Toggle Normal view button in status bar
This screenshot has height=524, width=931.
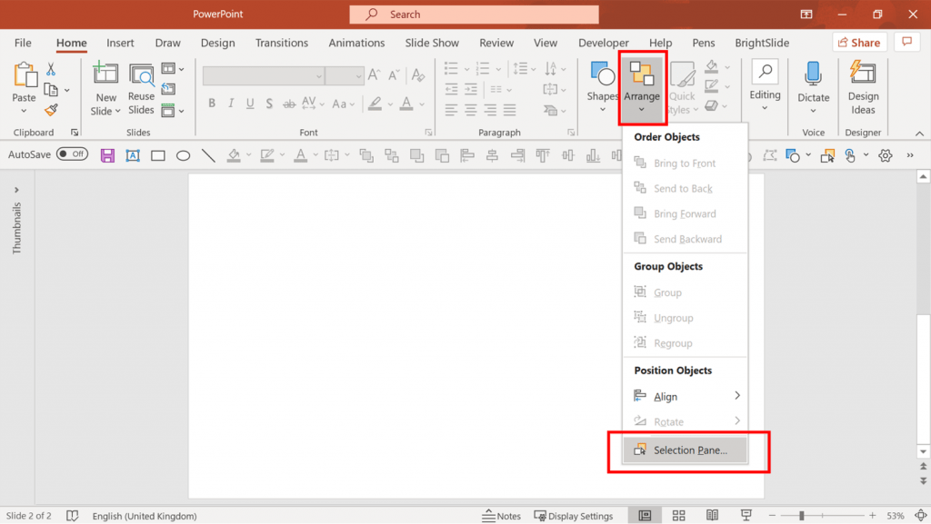(x=645, y=516)
